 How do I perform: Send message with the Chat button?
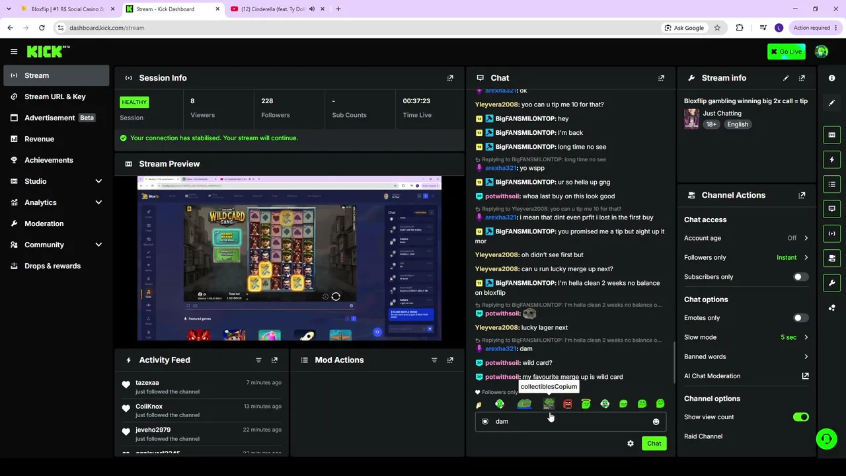coord(654,444)
